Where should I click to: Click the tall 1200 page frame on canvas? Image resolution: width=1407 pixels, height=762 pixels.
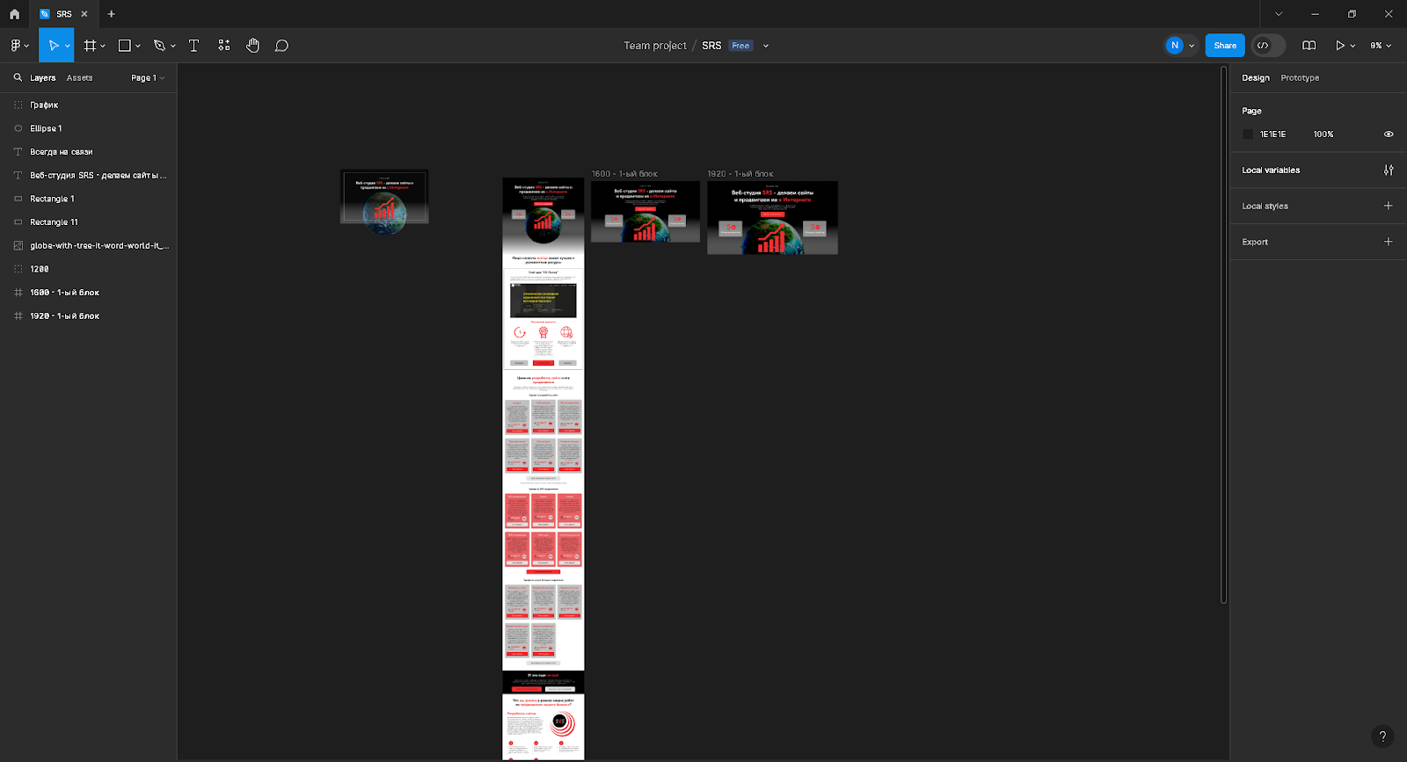543,468
